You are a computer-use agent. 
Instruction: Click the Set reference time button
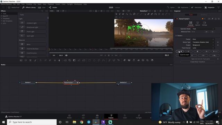click(x=206, y=32)
